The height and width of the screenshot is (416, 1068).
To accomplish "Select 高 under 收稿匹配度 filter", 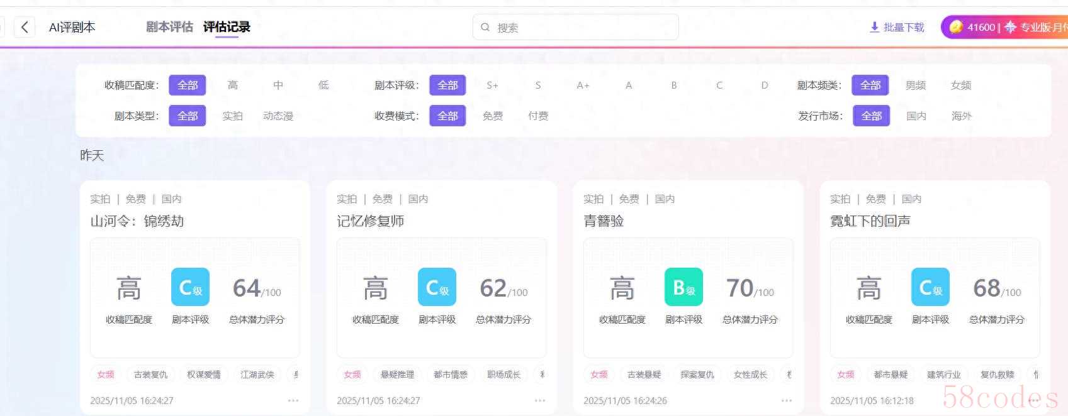I will tap(233, 85).
